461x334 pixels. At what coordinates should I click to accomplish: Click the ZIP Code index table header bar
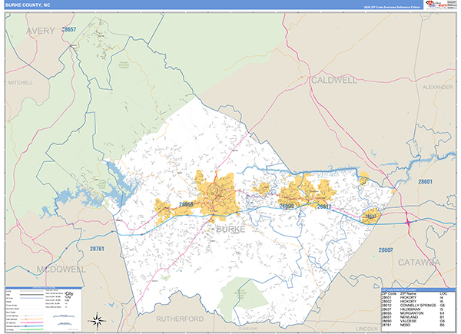coord(419,290)
